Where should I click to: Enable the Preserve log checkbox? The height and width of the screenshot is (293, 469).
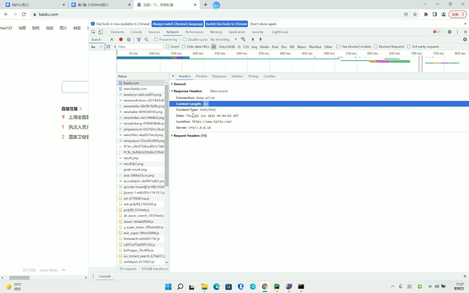(x=156, y=39)
